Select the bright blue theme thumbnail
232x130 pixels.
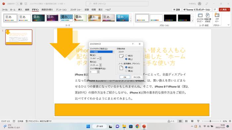point(123,18)
